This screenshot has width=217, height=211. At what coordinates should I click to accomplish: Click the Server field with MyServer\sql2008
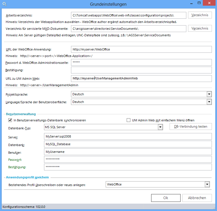(128, 136)
